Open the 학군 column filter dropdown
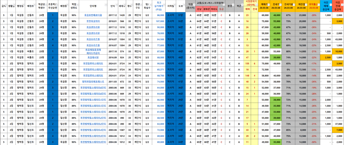 [x=242, y=4]
